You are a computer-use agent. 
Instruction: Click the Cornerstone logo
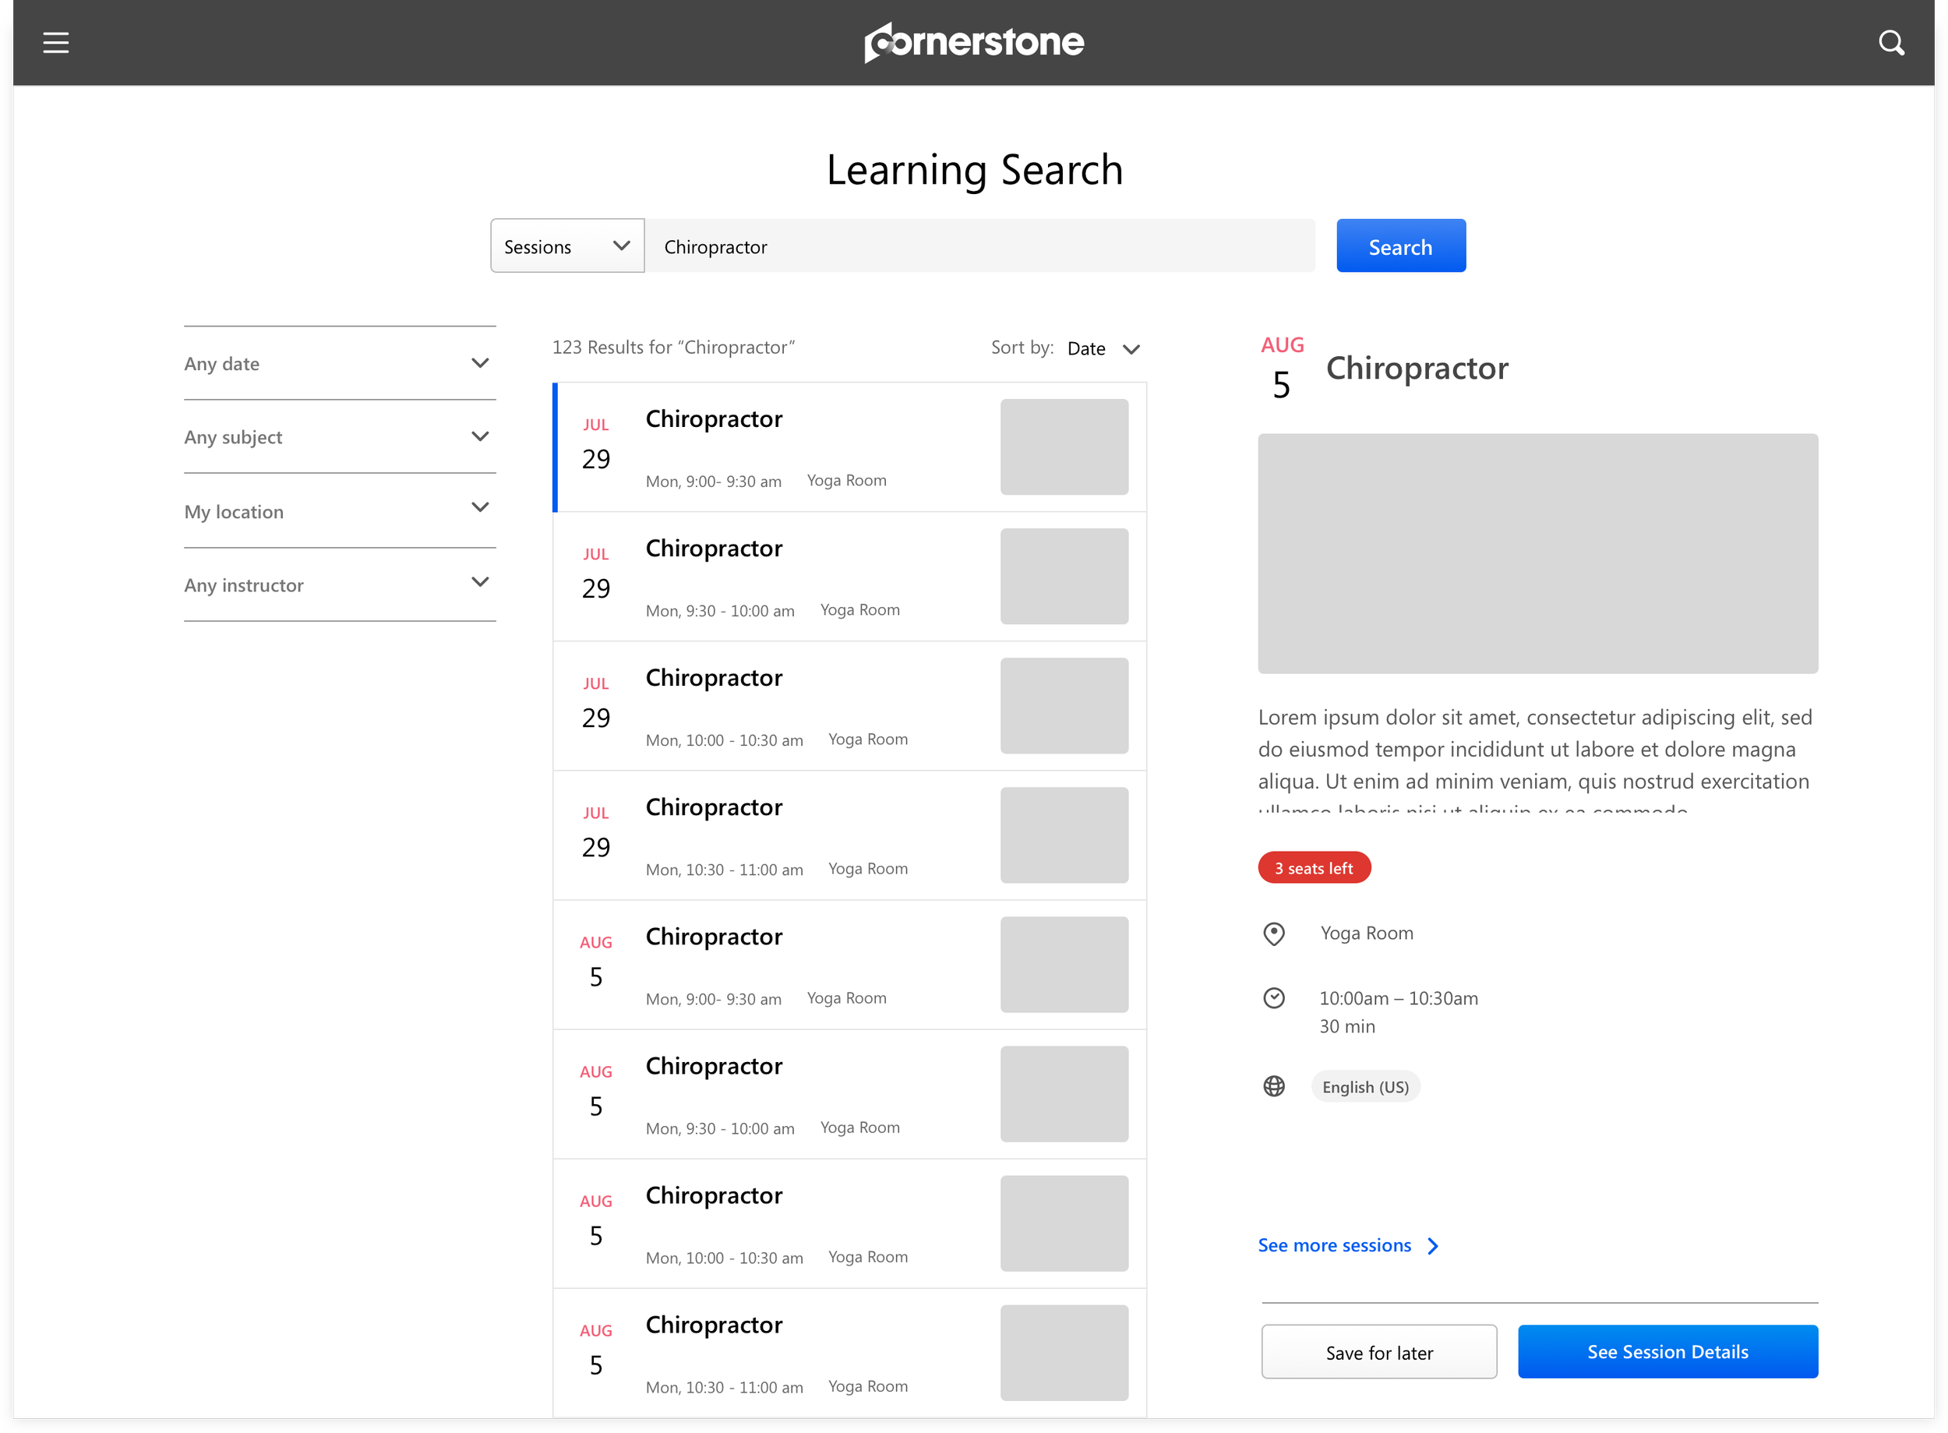(x=973, y=43)
